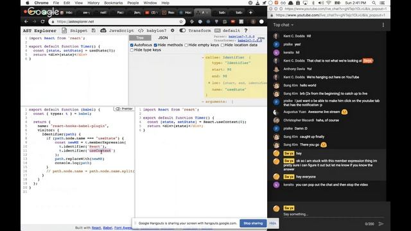Click the send arrow in YouTube chat
The height and width of the screenshot is (231, 411).
pyautogui.click(x=381, y=224)
